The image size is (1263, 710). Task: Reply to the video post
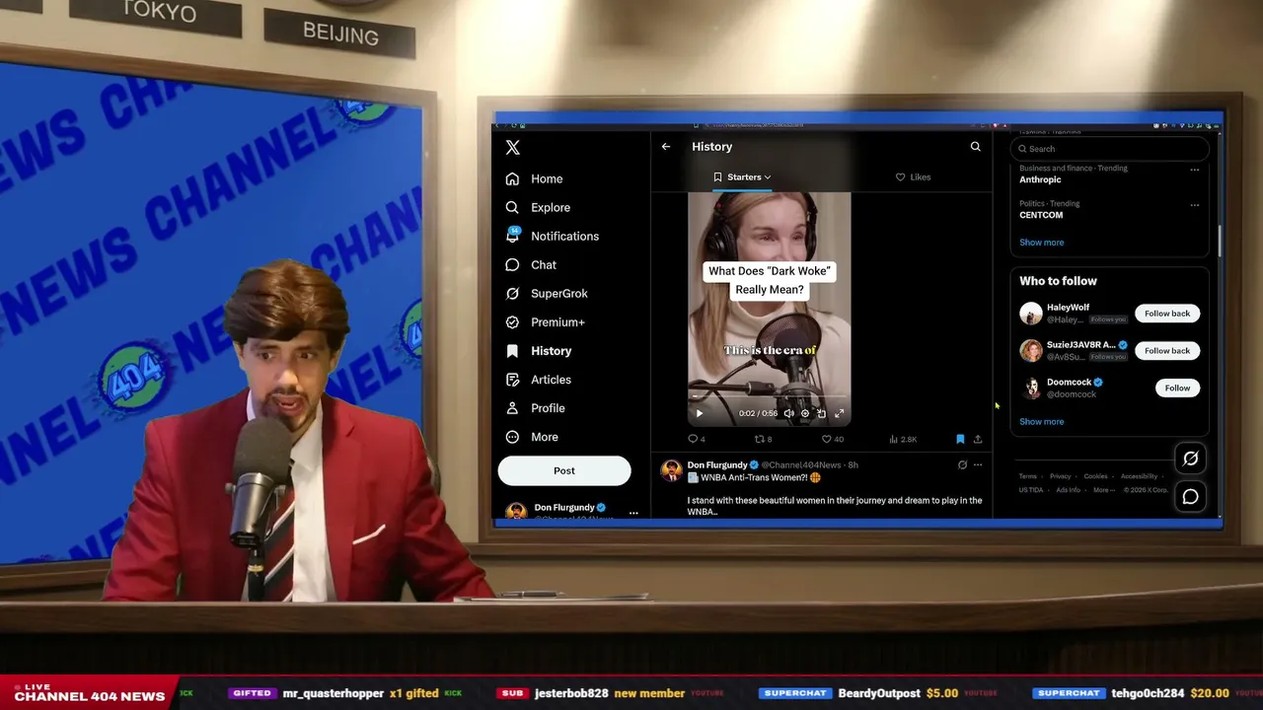pos(696,439)
